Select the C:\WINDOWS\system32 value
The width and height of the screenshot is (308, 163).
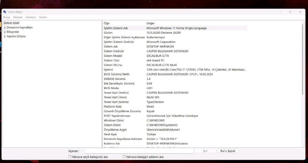pos(162,125)
